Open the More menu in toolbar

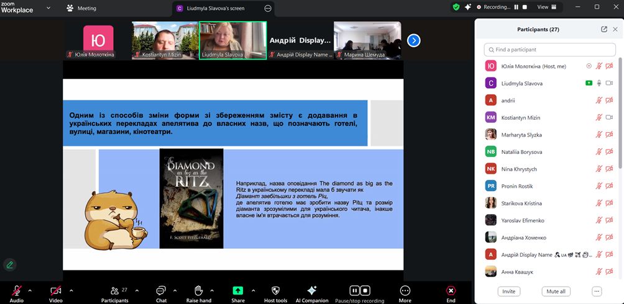pyautogui.click(x=405, y=290)
